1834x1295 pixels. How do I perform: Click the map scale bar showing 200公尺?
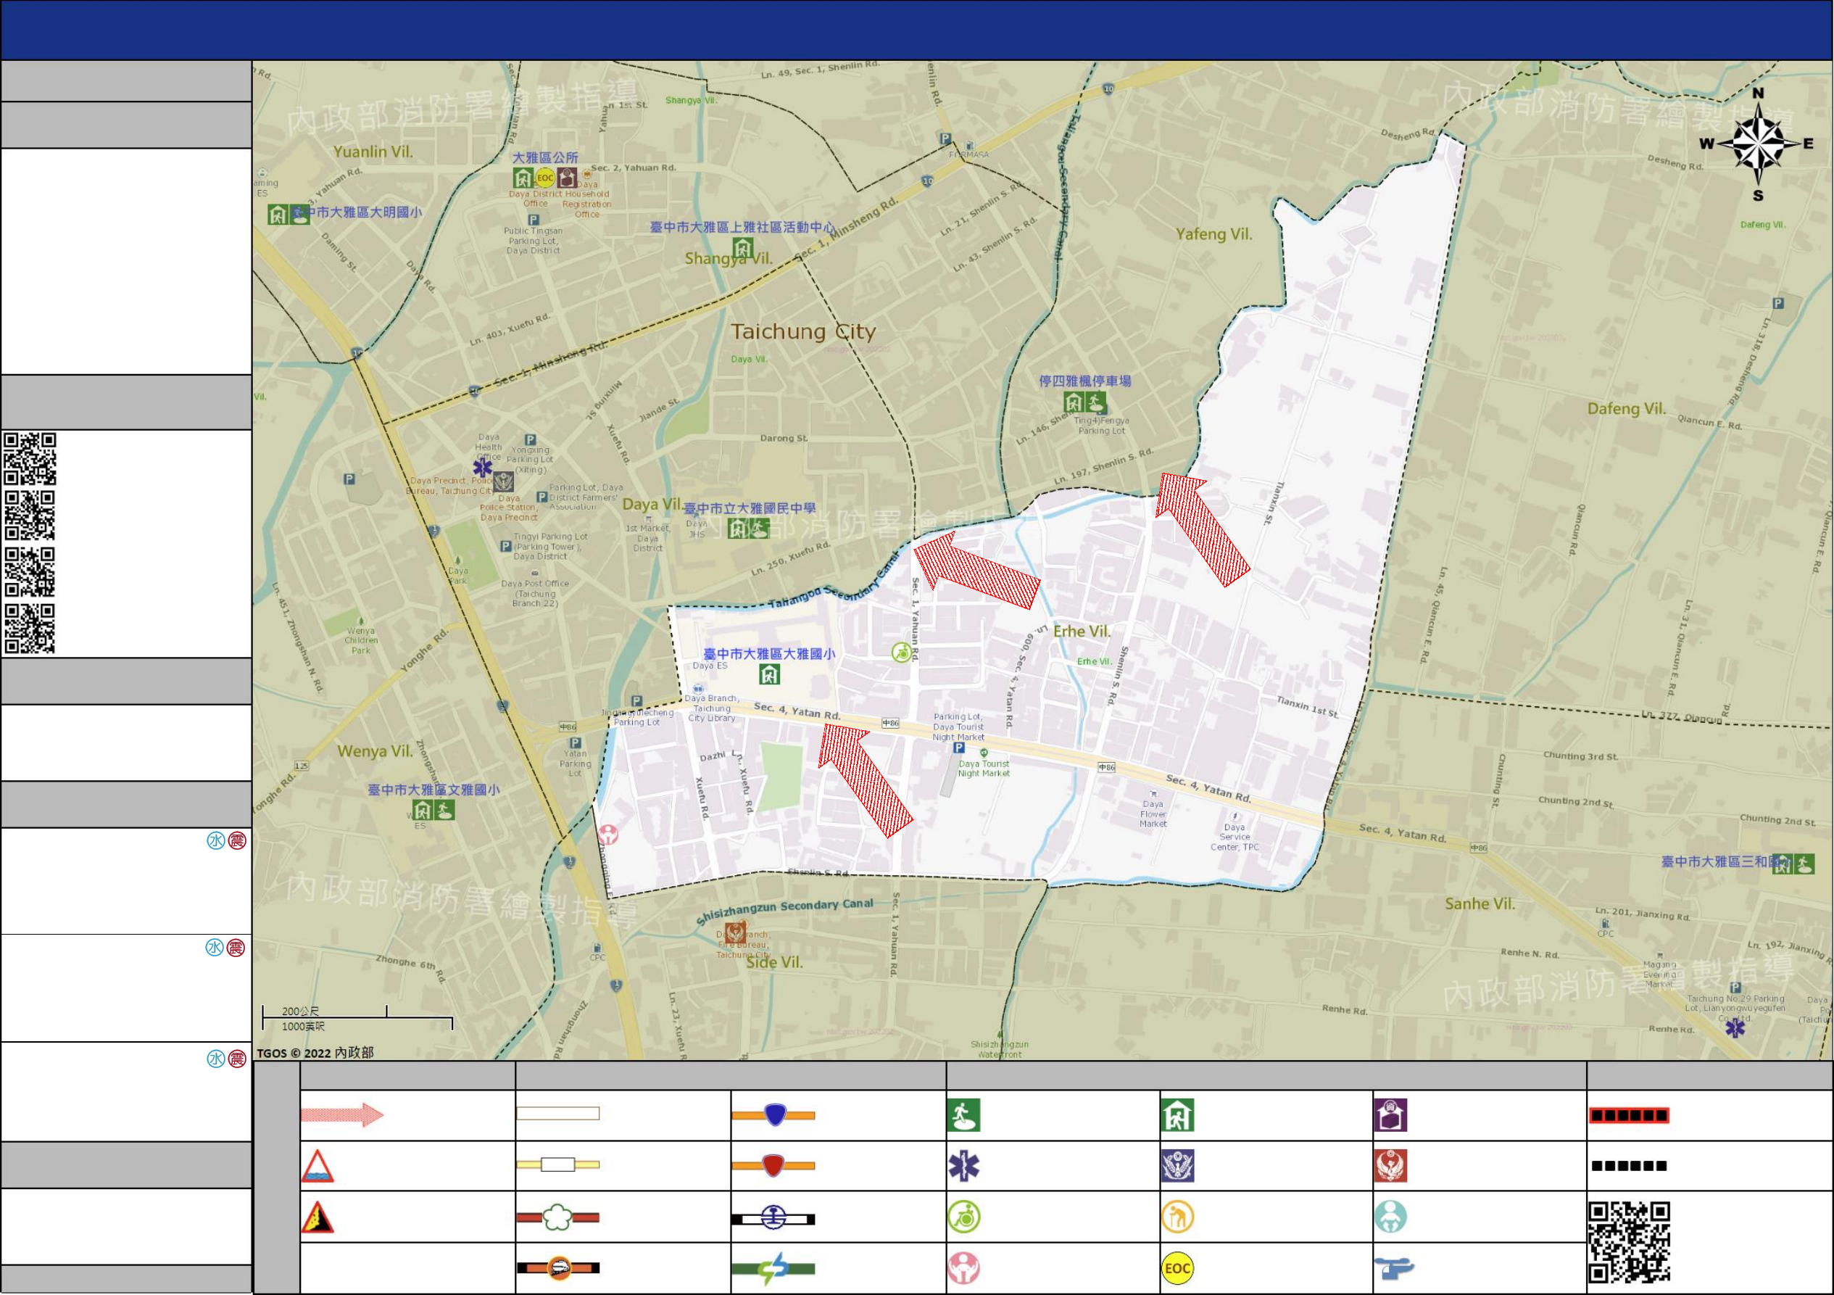coord(357,1018)
